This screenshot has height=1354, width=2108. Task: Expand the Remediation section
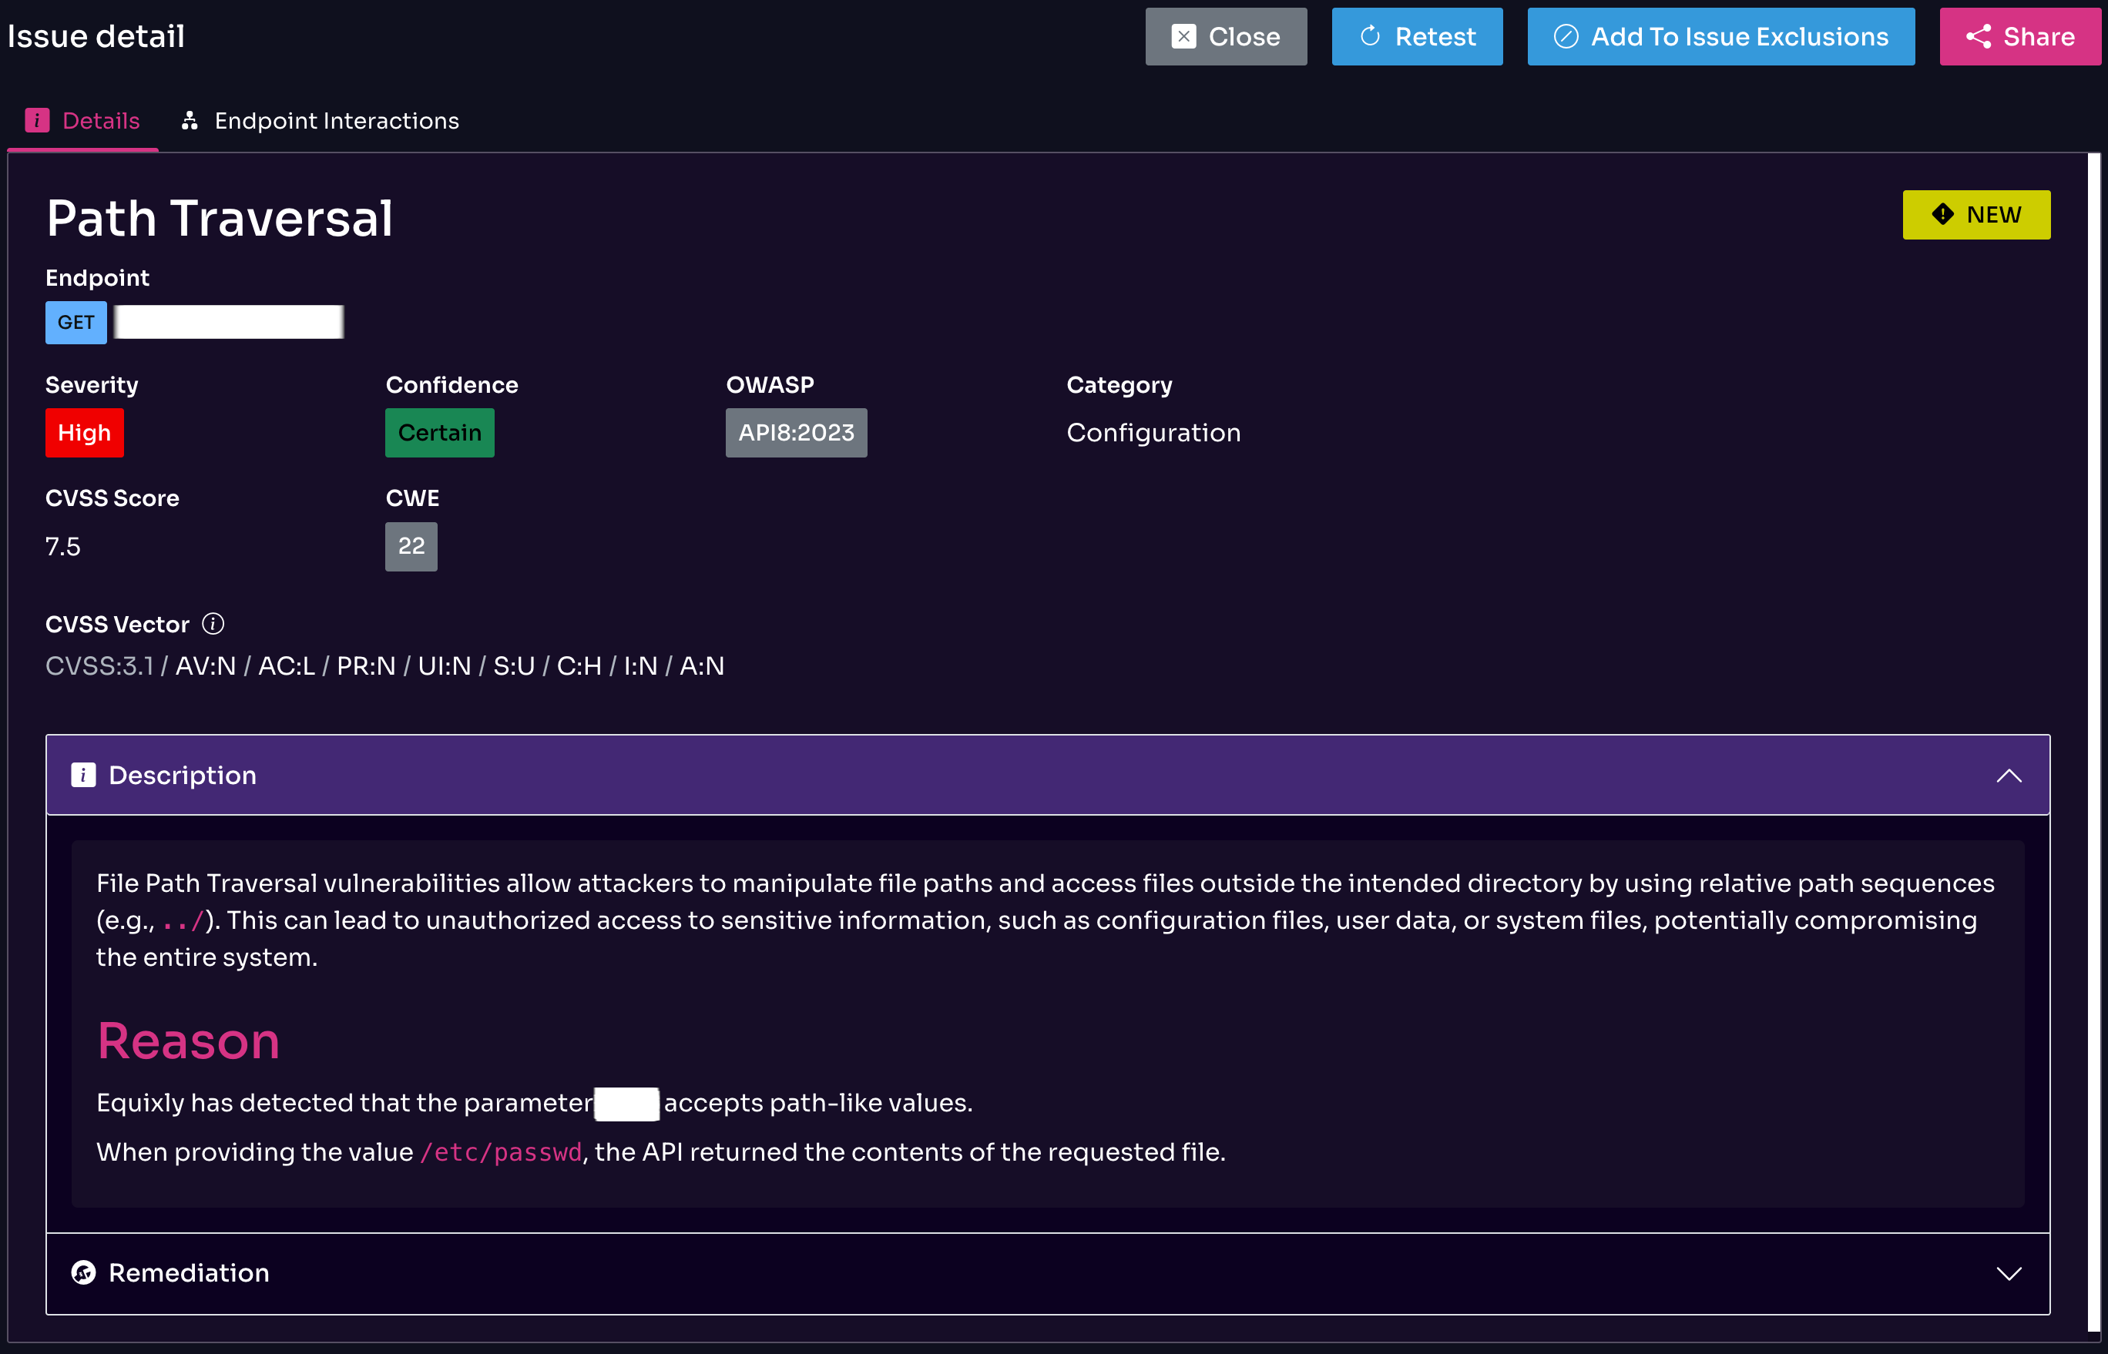(2008, 1273)
